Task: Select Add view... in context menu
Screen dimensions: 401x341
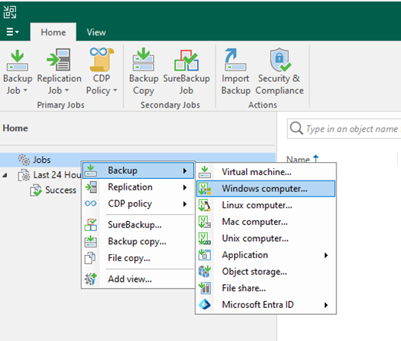Action: coord(138,279)
